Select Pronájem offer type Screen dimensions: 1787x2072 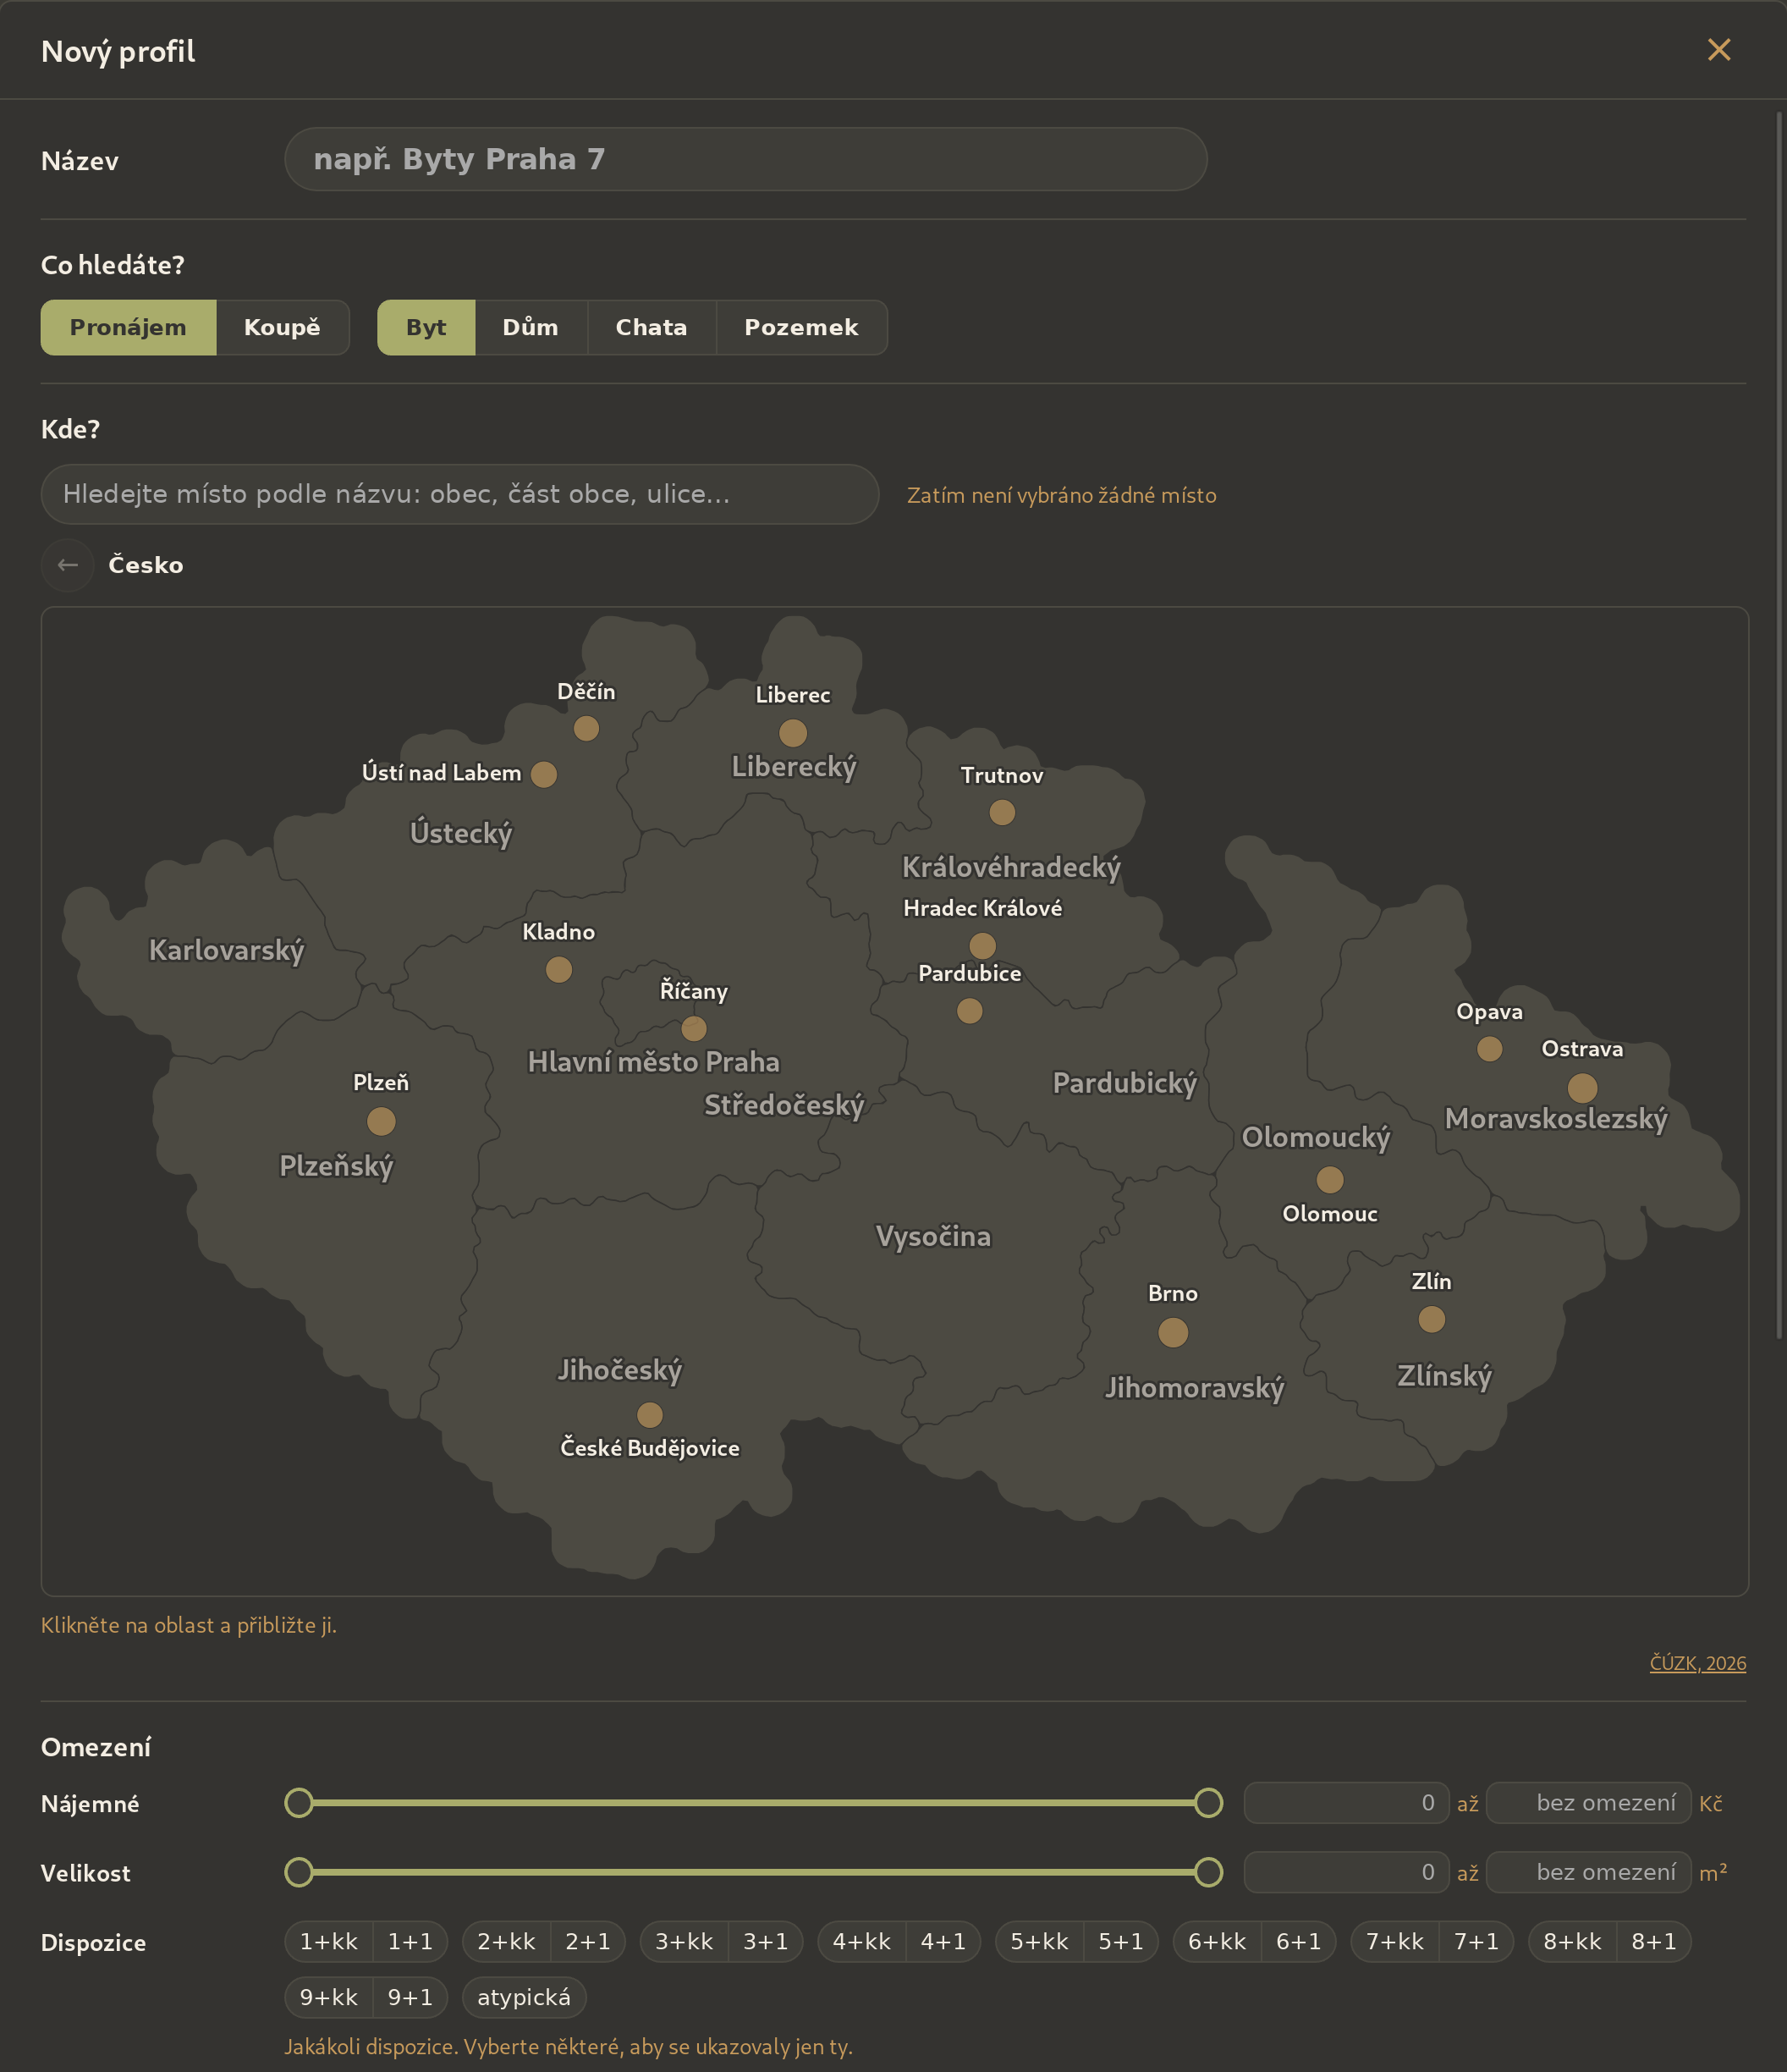pyautogui.click(x=128, y=327)
